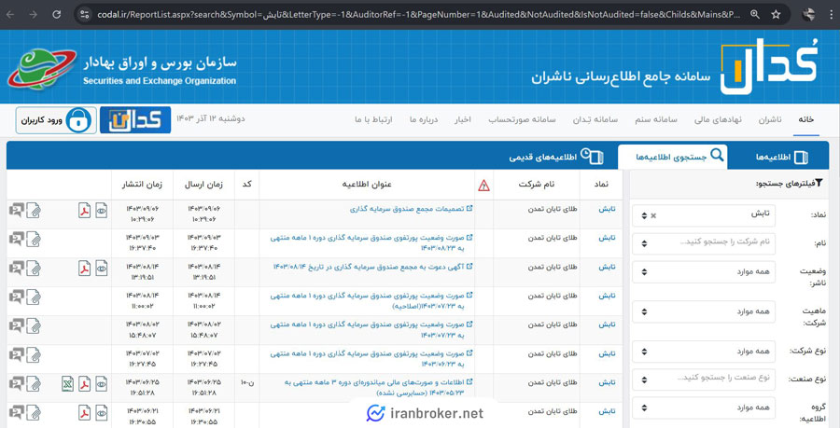Open attachments of the 1403/09/06 announcement
The image size is (840, 428).
34,211
